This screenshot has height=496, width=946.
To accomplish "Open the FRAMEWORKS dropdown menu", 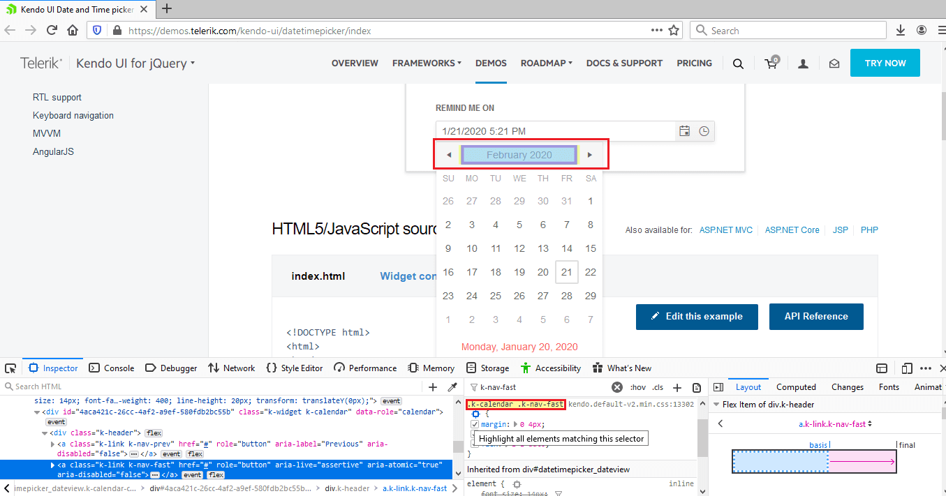I will click(x=427, y=63).
